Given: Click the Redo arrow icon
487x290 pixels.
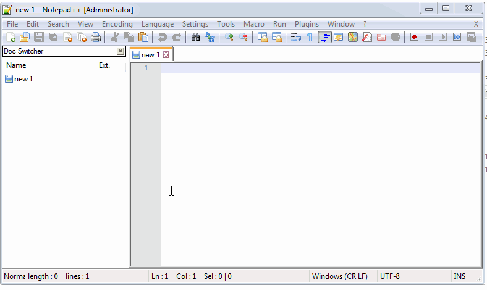Looking at the screenshot, I should pyautogui.click(x=176, y=37).
